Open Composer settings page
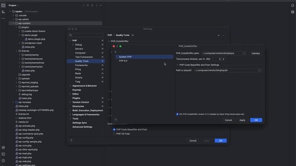Screen dimensions: 296x166 (x=80, y=53)
